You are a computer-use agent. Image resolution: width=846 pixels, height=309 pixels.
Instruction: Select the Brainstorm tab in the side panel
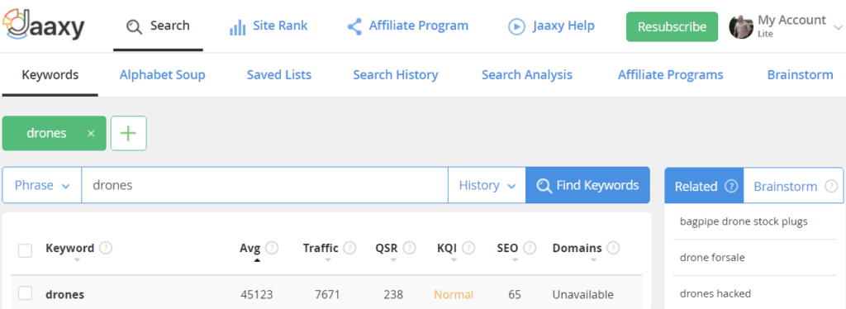(x=793, y=186)
